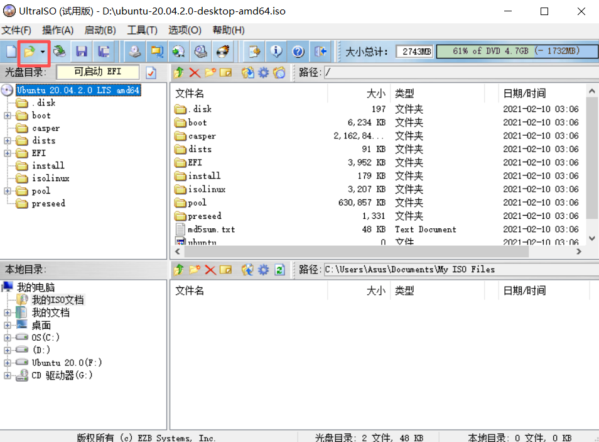Click the Up folder icon in local panel
Viewport: 599px width, 442px height.
178,269
